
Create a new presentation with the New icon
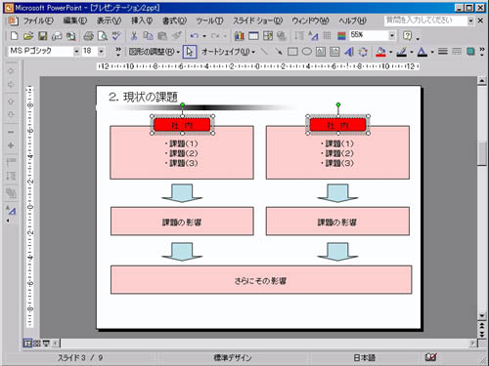point(14,36)
